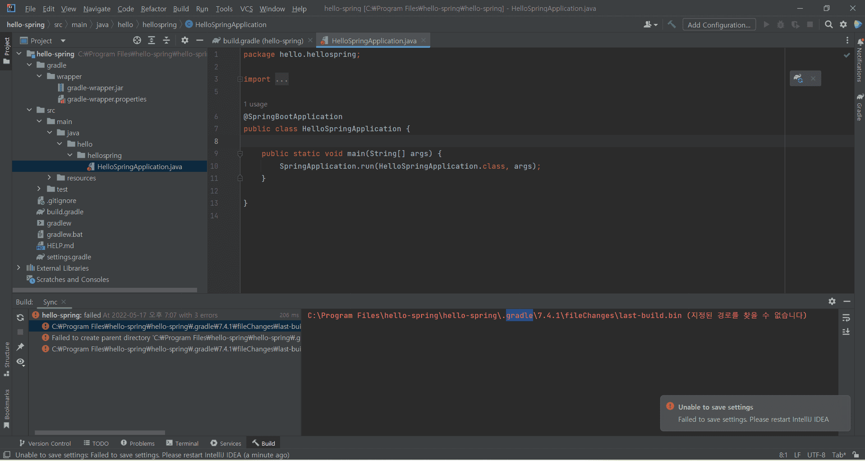
Task: Click the LF line separator widget
Action: point(797,455)
